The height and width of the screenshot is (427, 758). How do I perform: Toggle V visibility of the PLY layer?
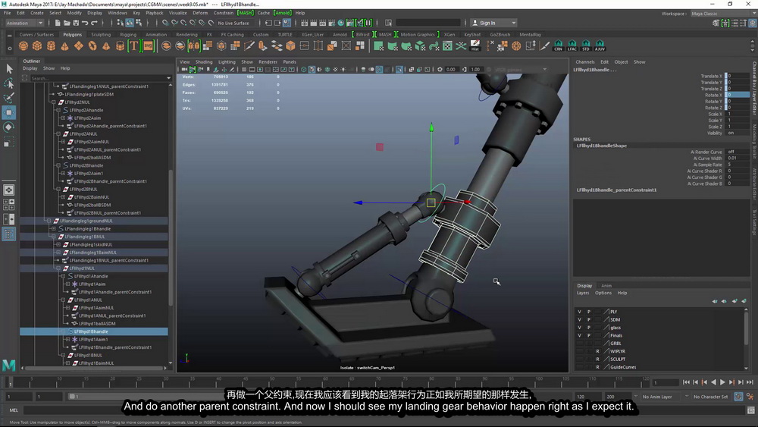click(x=580, y=312)
